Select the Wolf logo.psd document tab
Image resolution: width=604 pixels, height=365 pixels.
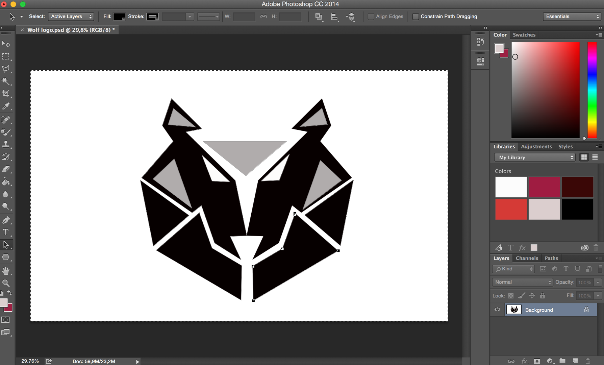(x=67, y=30)
